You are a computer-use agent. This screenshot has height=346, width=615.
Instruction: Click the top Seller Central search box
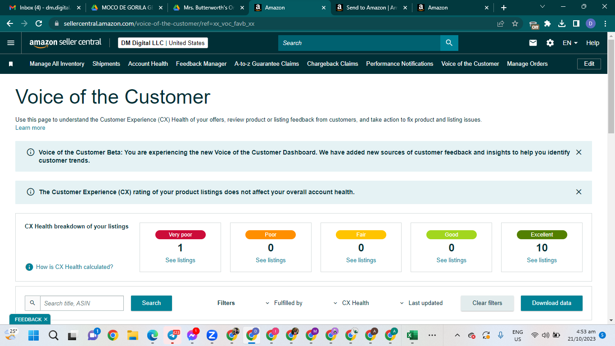coord(359,43)
